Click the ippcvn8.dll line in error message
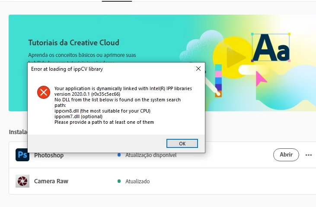This screenshot has width=316, height=207. 102,111
